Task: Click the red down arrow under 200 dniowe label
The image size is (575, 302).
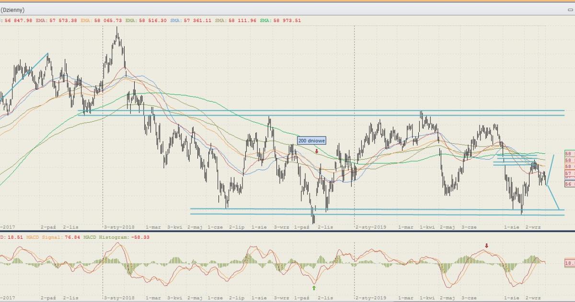Action: (x=317, y=151)
